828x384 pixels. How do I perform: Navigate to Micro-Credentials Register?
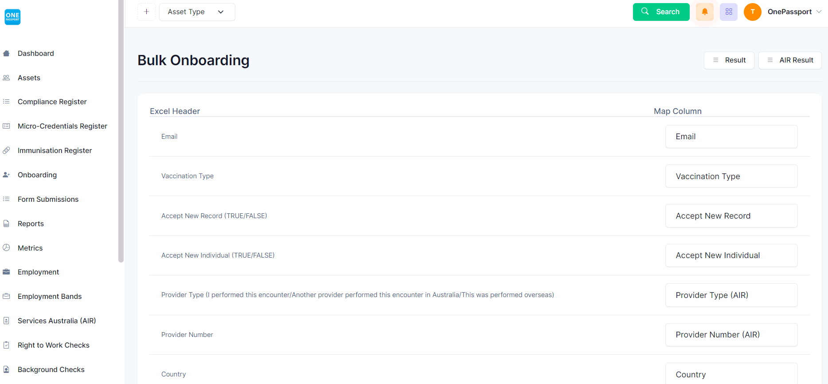62,126
